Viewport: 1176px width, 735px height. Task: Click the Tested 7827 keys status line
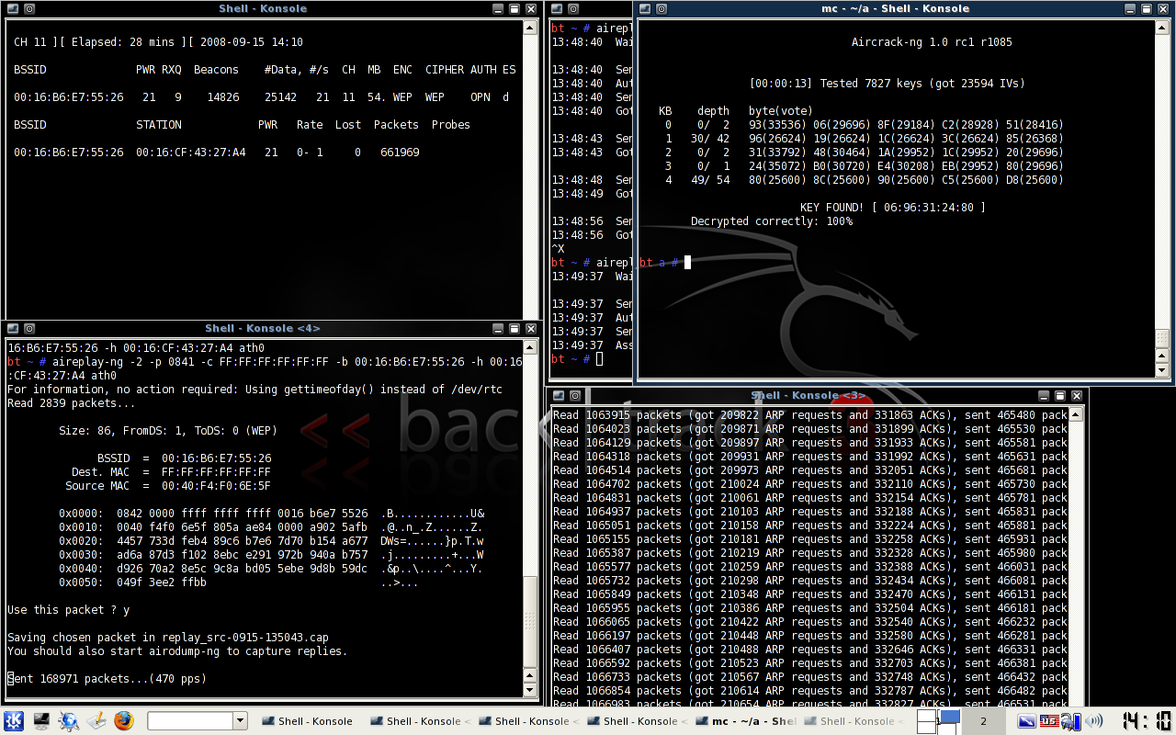click(x=888, y=84)
